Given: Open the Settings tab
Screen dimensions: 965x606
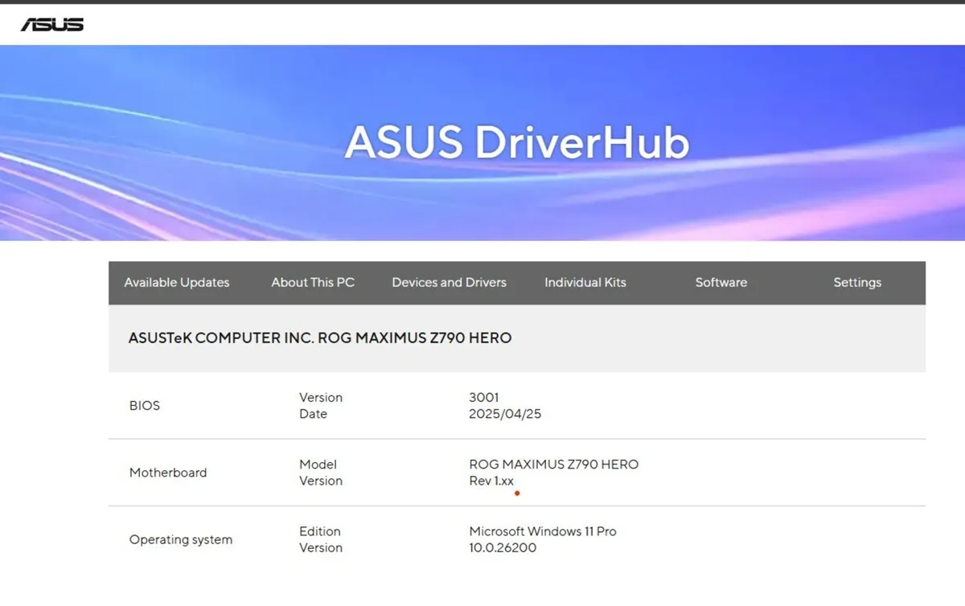Looking at the screenshot, I should 856,282.
